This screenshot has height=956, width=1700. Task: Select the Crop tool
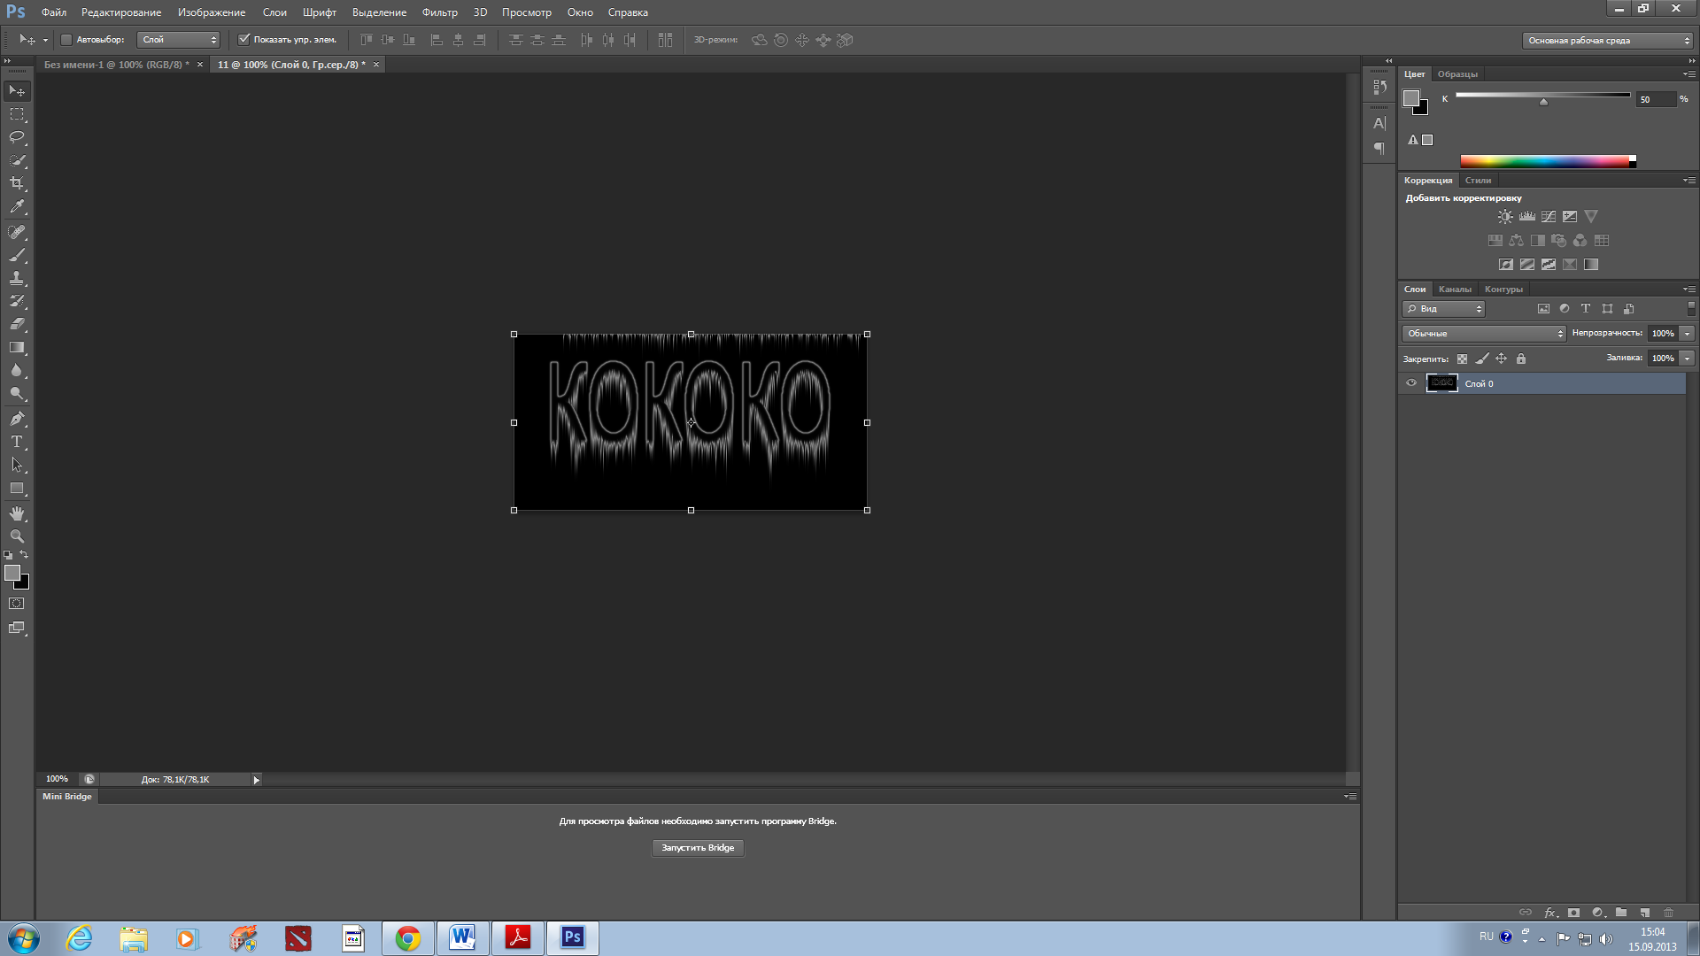click(17, 183)
